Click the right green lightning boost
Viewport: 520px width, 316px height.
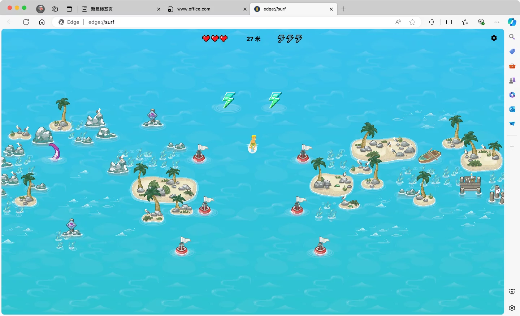tap(275, 100)
